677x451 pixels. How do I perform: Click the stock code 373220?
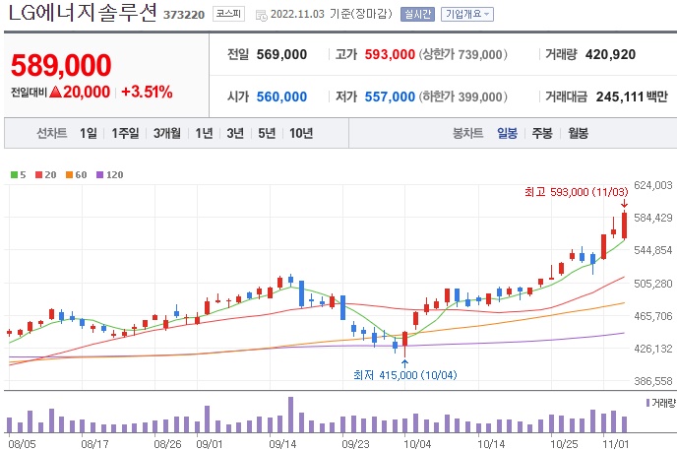tap(184, 15)
